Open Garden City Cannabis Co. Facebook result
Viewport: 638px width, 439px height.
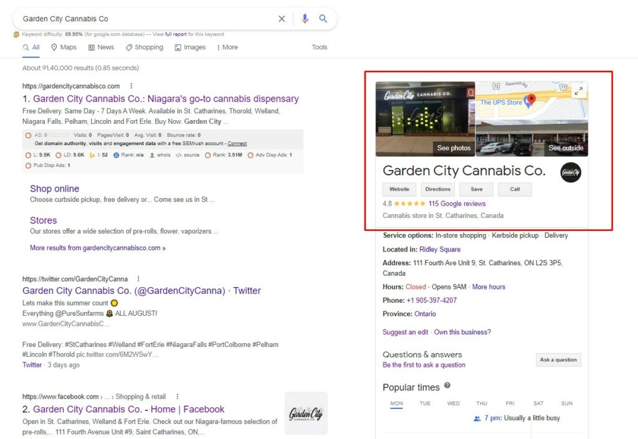[x=128, y=409]
